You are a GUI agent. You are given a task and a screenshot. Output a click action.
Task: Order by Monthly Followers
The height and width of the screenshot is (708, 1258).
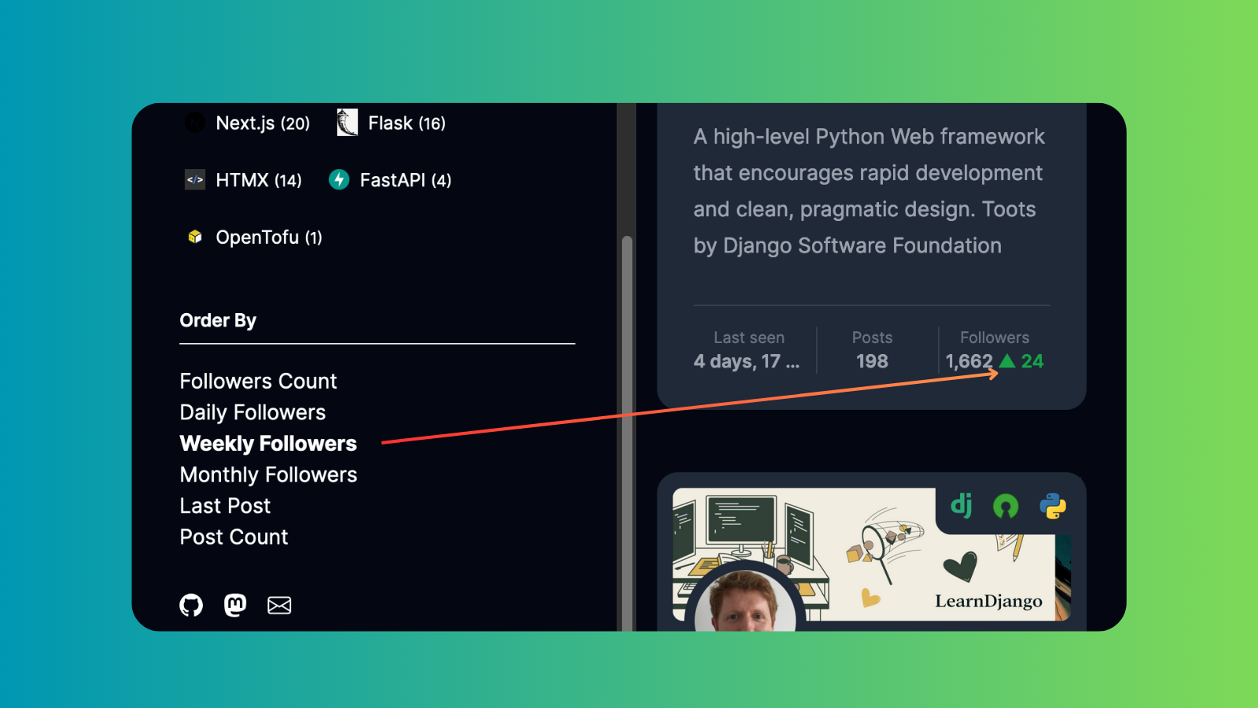coord(268,475)
